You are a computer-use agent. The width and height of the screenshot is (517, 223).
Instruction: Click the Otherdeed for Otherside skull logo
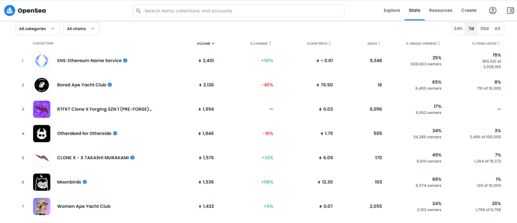coord(42,133)
